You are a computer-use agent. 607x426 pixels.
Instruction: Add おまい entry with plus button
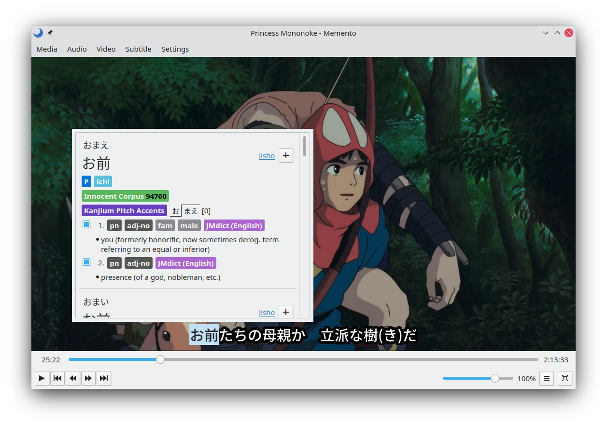point(286,312)
